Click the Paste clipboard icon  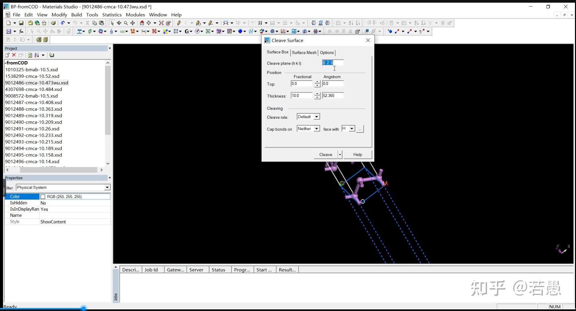(x=101, y=23)
